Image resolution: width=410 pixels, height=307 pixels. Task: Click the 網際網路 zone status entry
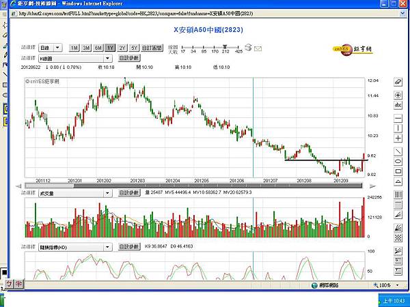[325, 285]
